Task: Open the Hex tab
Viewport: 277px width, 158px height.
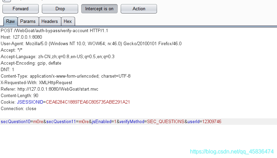Action: coord(68,22)
